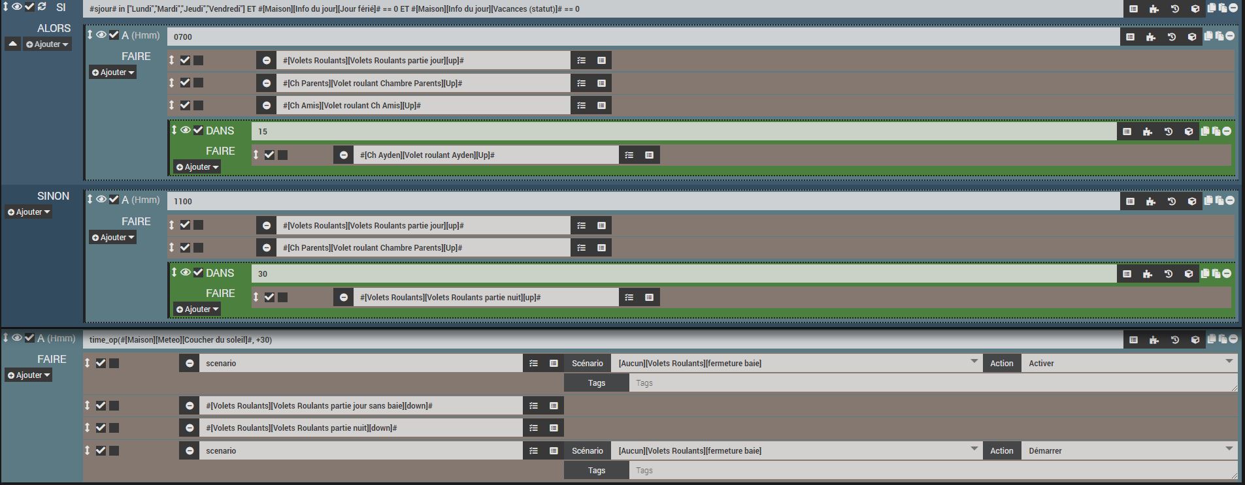The width and height of the screenshot is (1245, 485).
Task: Toggle the eye icon on the DANS 30 block
Action: [186, 272]
